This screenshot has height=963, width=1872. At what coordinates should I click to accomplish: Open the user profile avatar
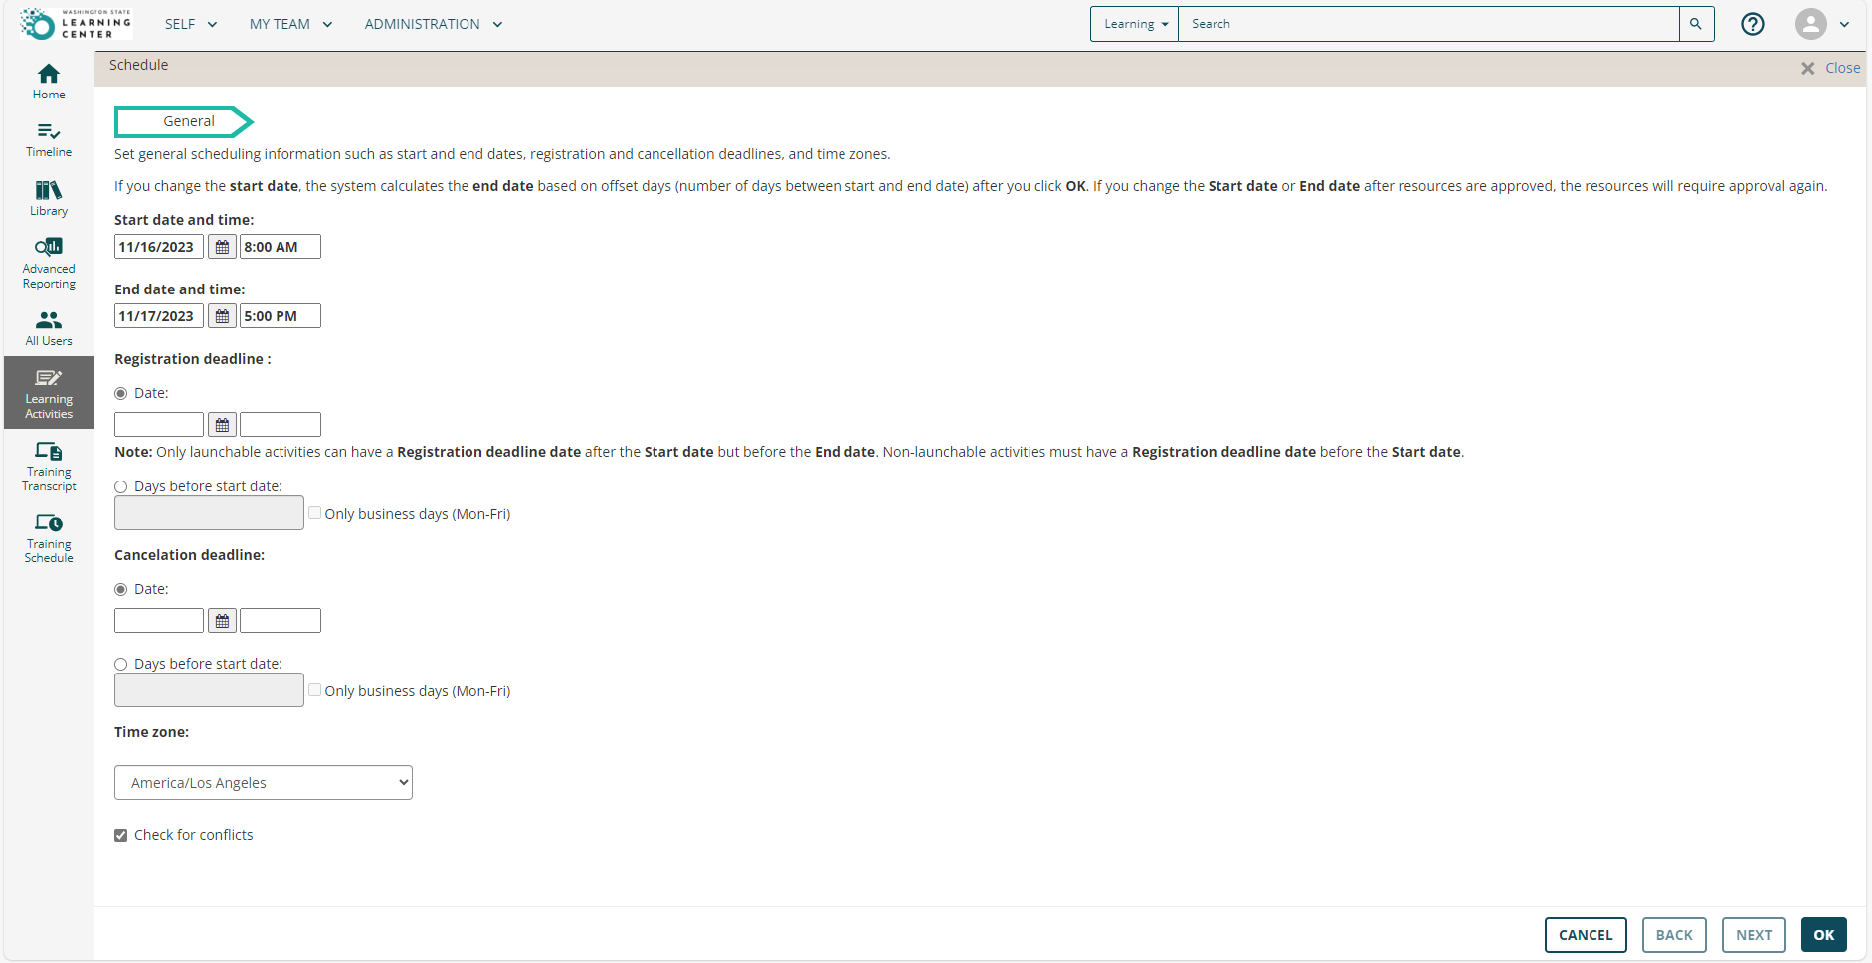coord(1811,24)
